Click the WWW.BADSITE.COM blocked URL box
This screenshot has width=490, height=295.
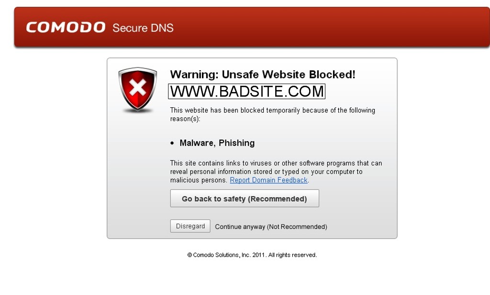click(x=246, y=91)
